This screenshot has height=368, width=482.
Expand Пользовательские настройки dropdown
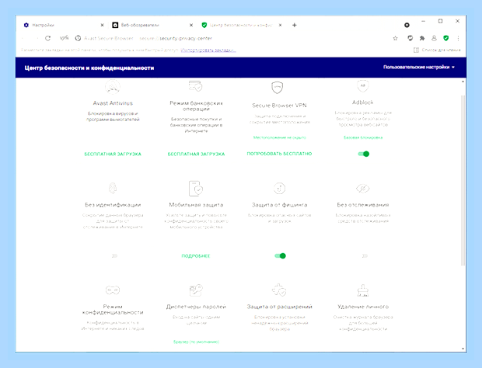click(419, 68)
